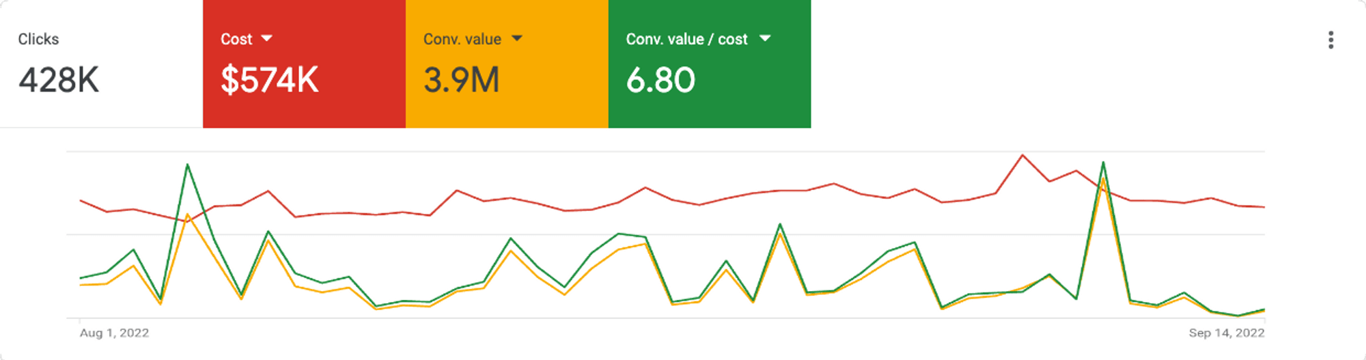
Task: Open the Conv. value dropdown arrow
Action: 517,38
